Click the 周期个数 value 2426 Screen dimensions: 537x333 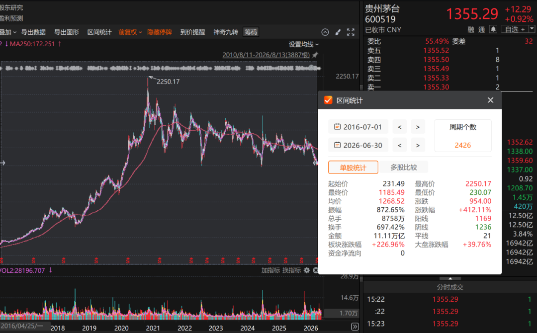(463, 145)
